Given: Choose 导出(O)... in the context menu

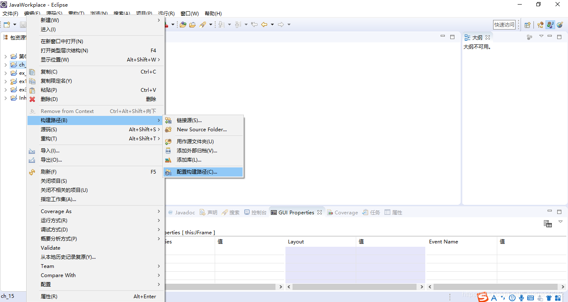Looking at the screenshot, I should coord(96,160).
